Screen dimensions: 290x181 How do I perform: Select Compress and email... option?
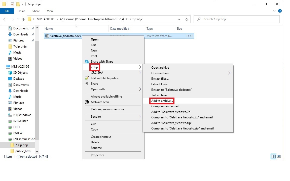(166, 106)
